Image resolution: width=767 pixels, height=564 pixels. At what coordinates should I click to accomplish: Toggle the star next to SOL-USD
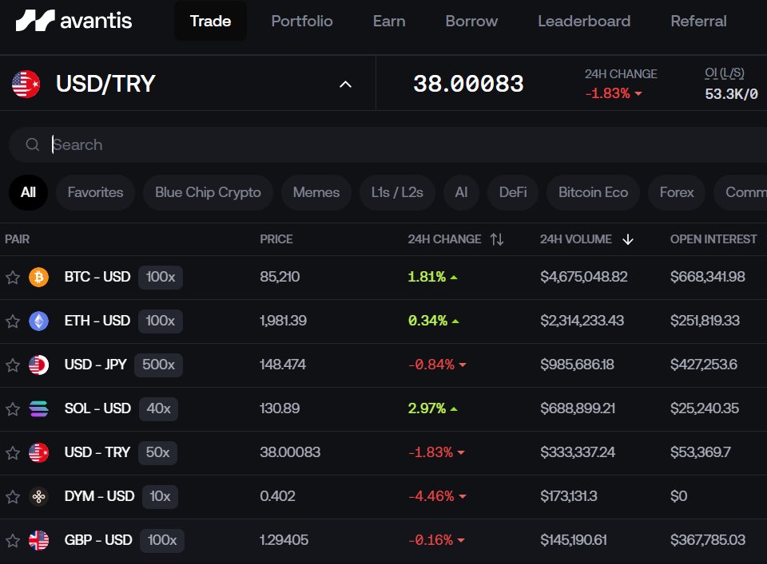coord(13,408)
